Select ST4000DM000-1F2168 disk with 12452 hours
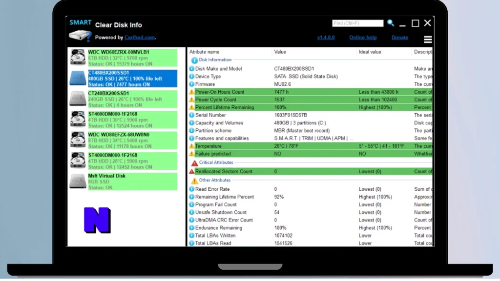500x281 pixels. tap(123, 161)
